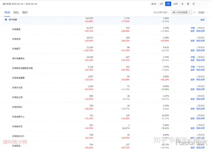This screenshot has width=211, height=149.
Task: Open the 无线端 device dropdown
Action: (202, 12)
